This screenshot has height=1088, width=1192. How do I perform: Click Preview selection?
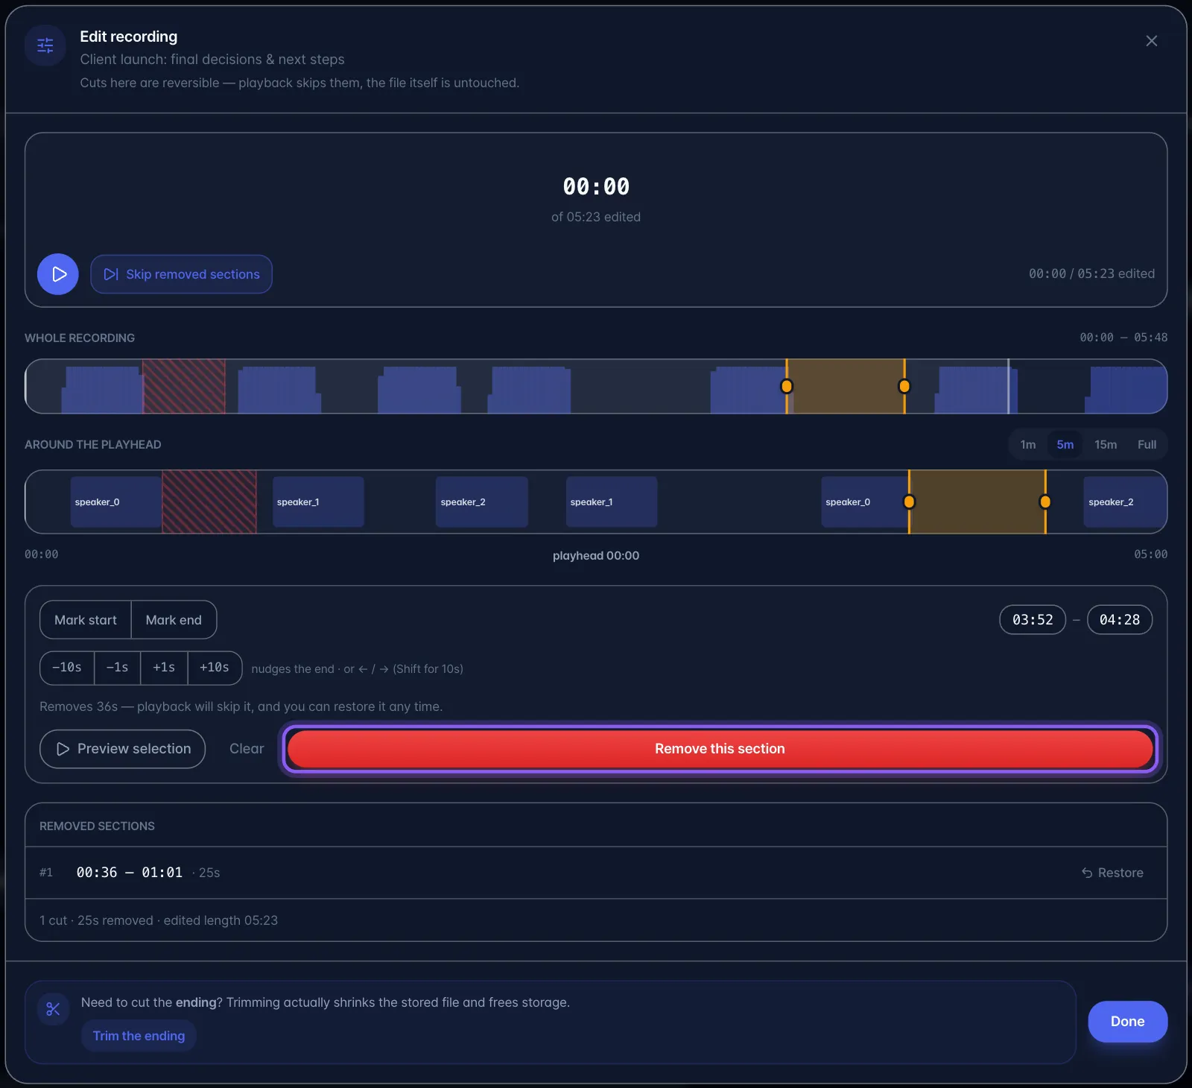[x=122, y=749]
